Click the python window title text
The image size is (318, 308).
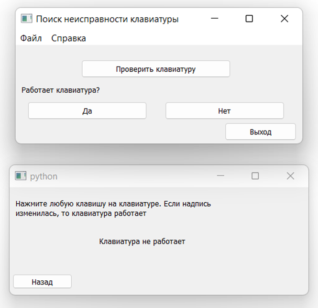click(44, 176)
